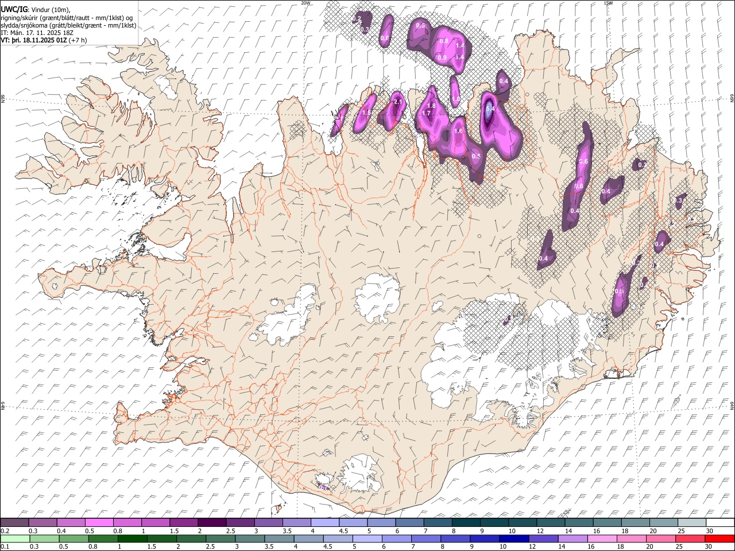Click the '15W' longitude label at top
The height and width of the screenshot is (551, 735).
(608, 3)
